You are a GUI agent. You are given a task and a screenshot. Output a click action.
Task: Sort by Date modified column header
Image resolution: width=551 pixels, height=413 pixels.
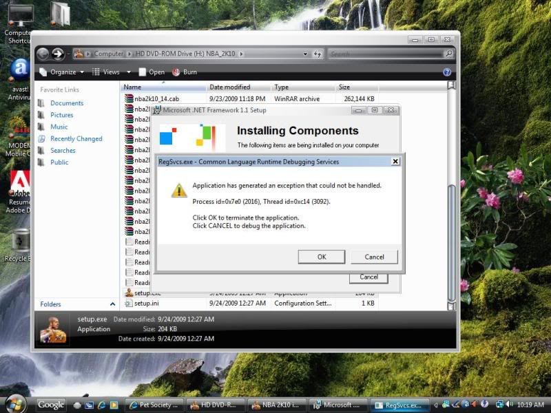click(238, 87)
